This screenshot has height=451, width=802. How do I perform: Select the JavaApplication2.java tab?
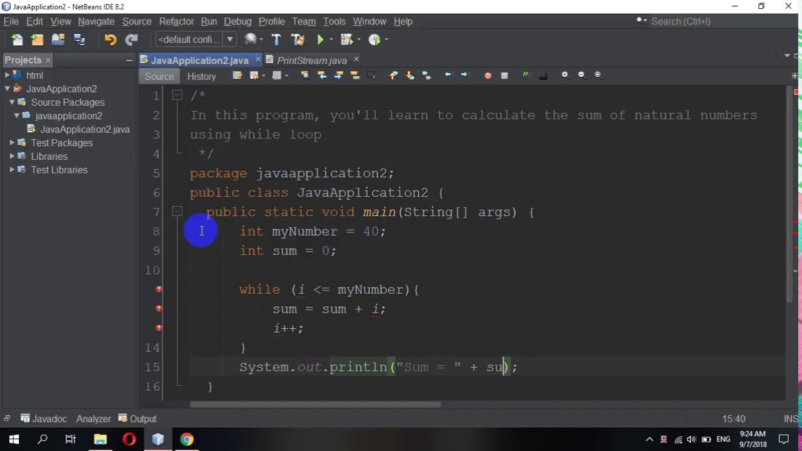tap(199, 60)
